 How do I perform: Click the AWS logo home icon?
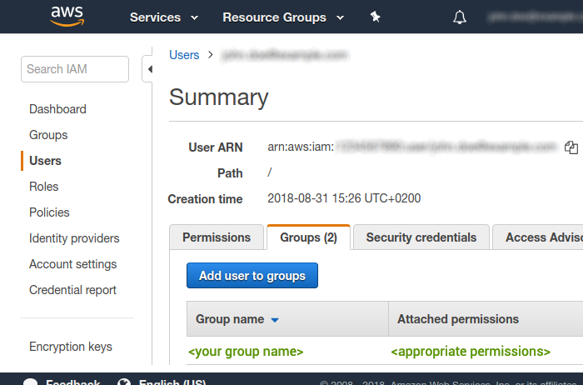coord(67,16)
